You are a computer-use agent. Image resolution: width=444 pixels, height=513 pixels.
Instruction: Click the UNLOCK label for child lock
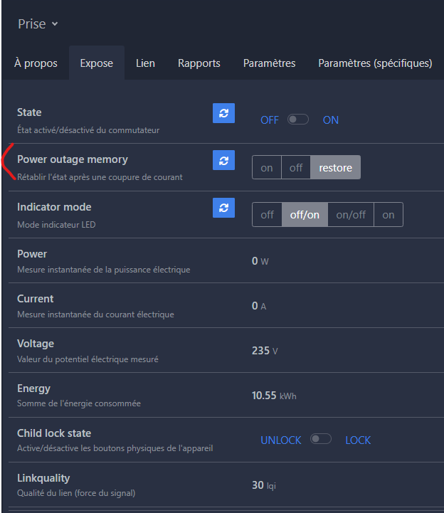pos(281,440)
